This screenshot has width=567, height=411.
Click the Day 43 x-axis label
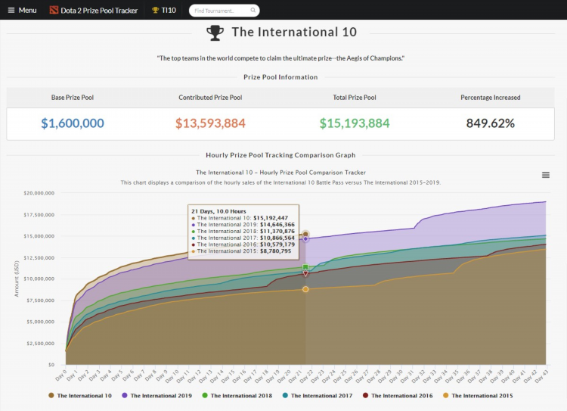542,376
